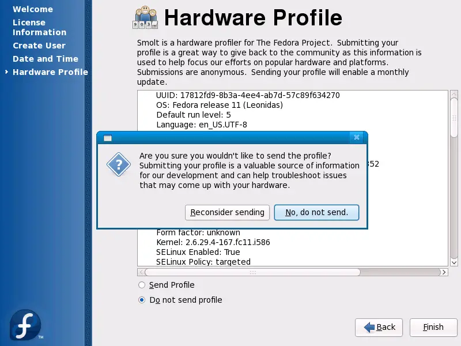Click the OS: Fedora release 11 line

[x=220, y=105]
